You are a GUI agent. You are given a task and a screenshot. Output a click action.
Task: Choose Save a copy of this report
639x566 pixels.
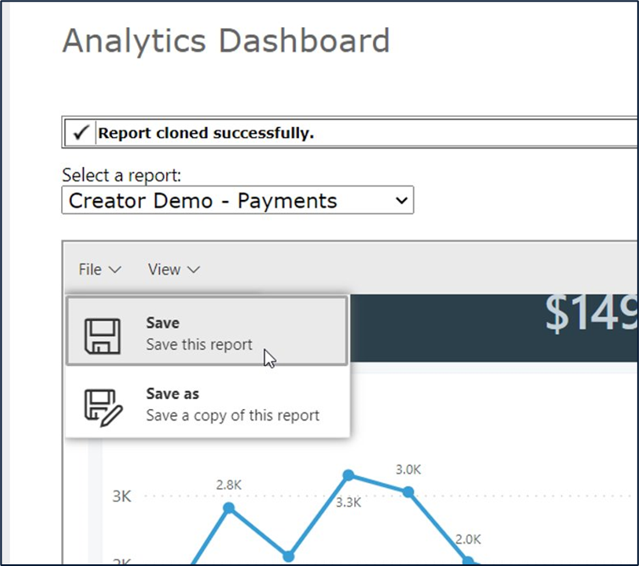(207, 403)
